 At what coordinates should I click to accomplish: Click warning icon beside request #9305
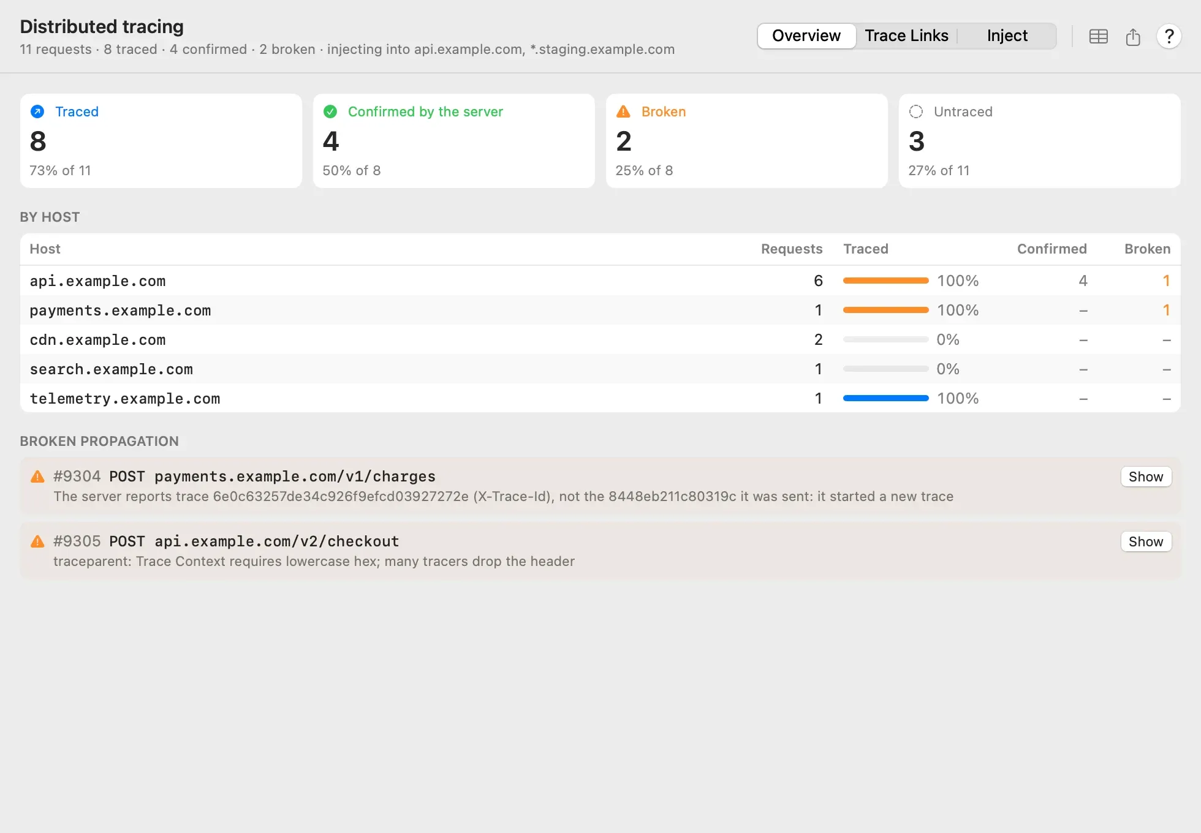point(37,541)
